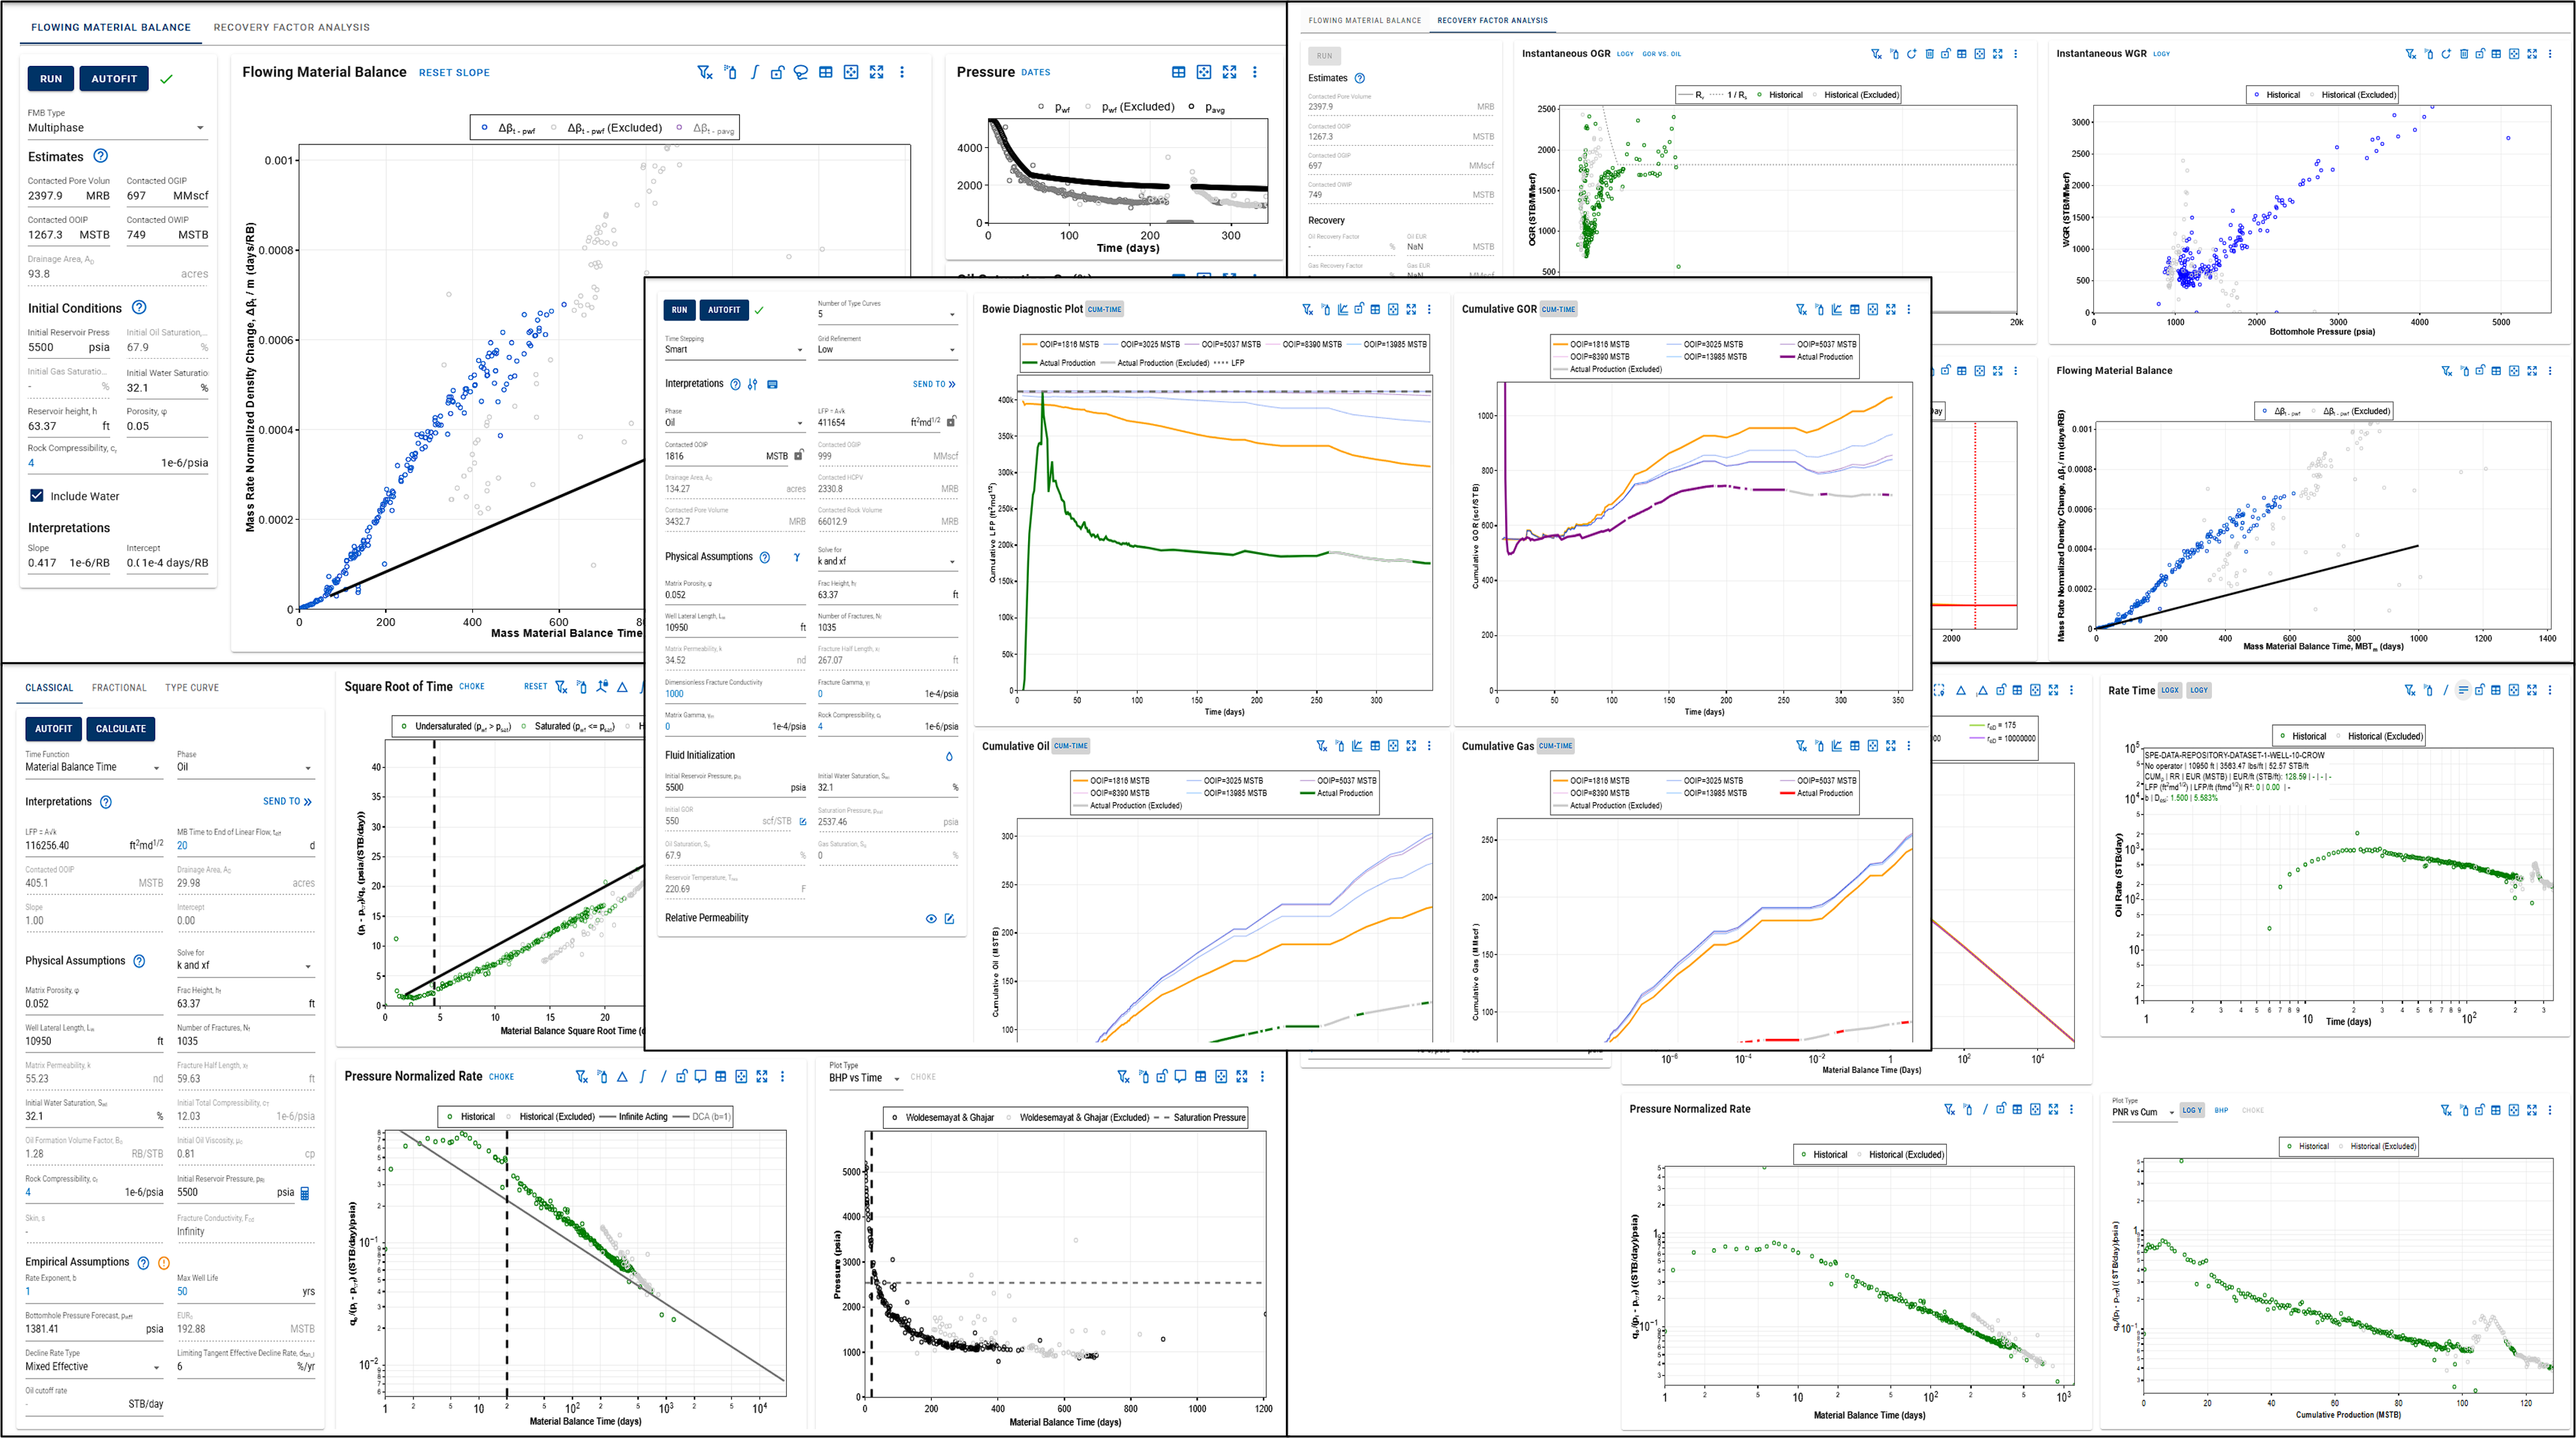Clear filter on Pressure Normalized Rate CHOKE plot
This screenshot has height=1438, width=2576.
581,1077
